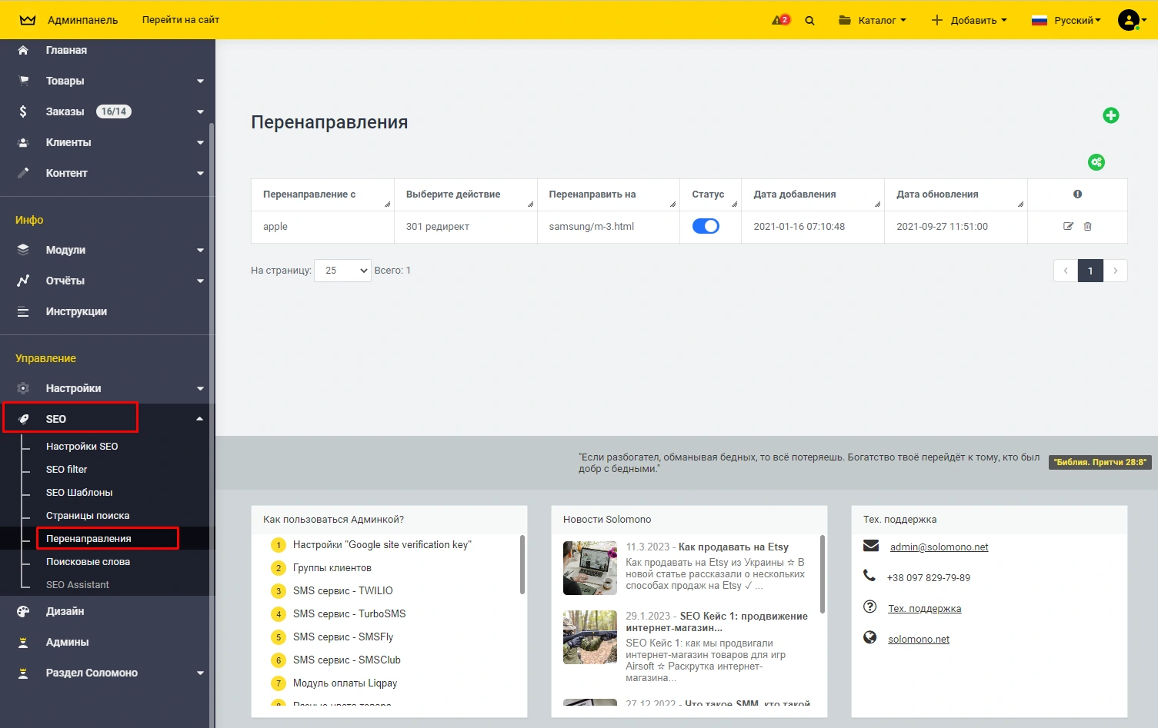Open the admin@solomono.net email link
This screenshot has height=728, width=1158.
pos(939,547)
